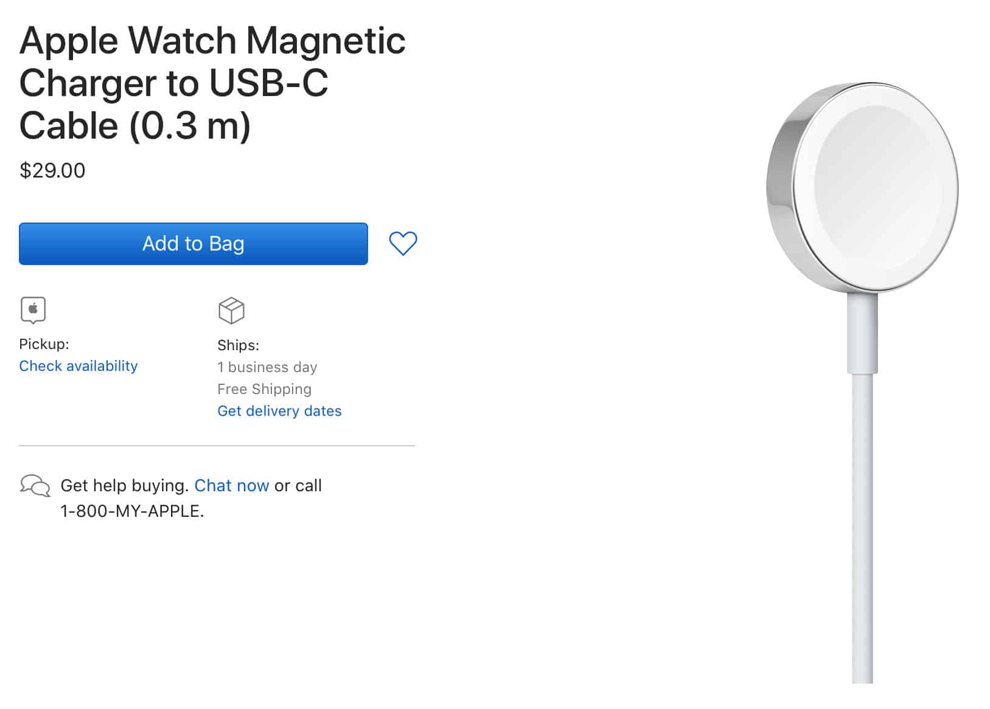Viewport: 990px width, 709px height.
Task: Click the Free Shipping text
Action: point(264,389)
